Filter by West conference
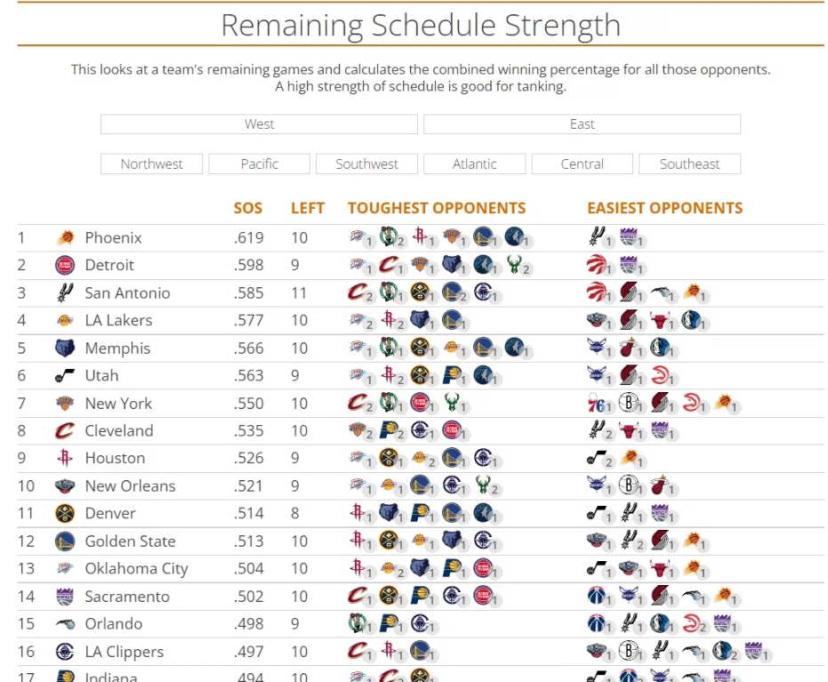The height and width of the screenshot is (682, 828). click(259, 124)
